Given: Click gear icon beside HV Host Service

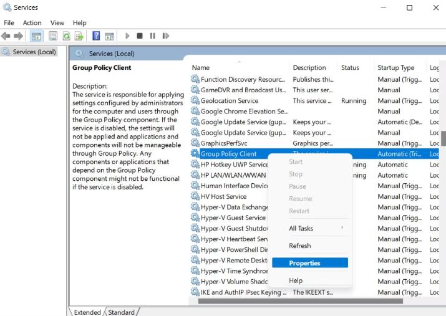Looking at the screenshot, I should tap(195, 196).
